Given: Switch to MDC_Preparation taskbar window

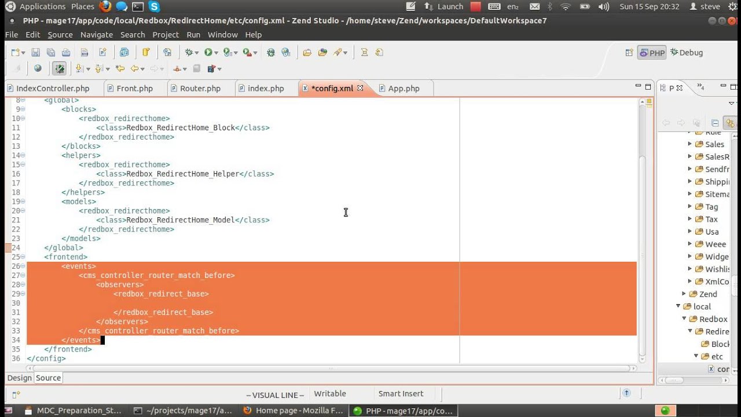Looking at the screenshot, I should 72,410.
